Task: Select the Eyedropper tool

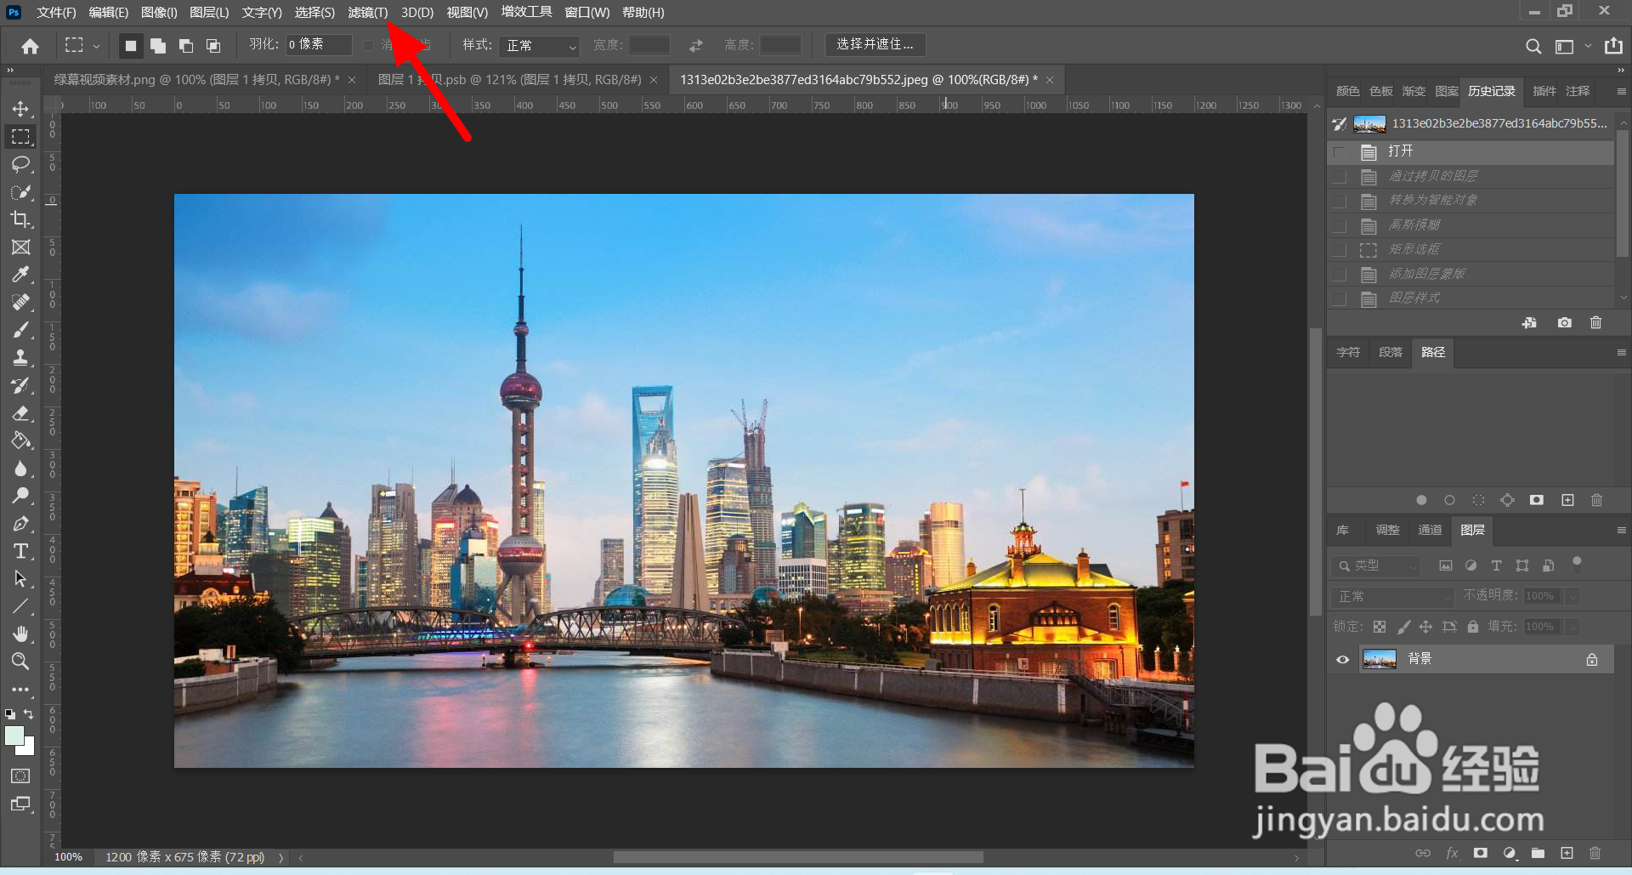Action: click(21, 275)
